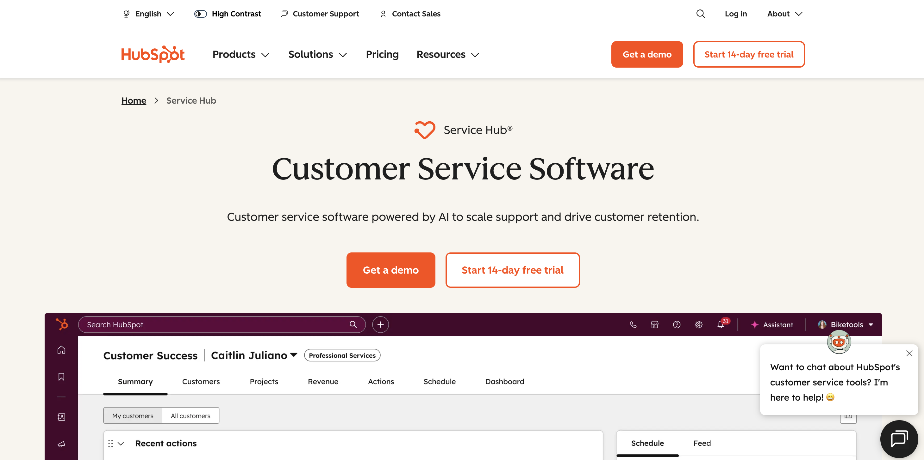The height and width of the screenshot is (460, 924).
Task: Click the Search HubSpot input field
Action: [x=222, y=324]
